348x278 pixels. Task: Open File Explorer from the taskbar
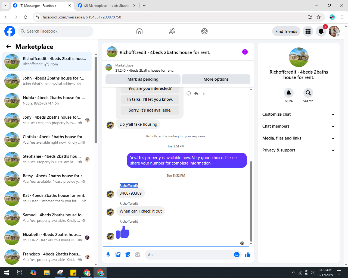47,273
